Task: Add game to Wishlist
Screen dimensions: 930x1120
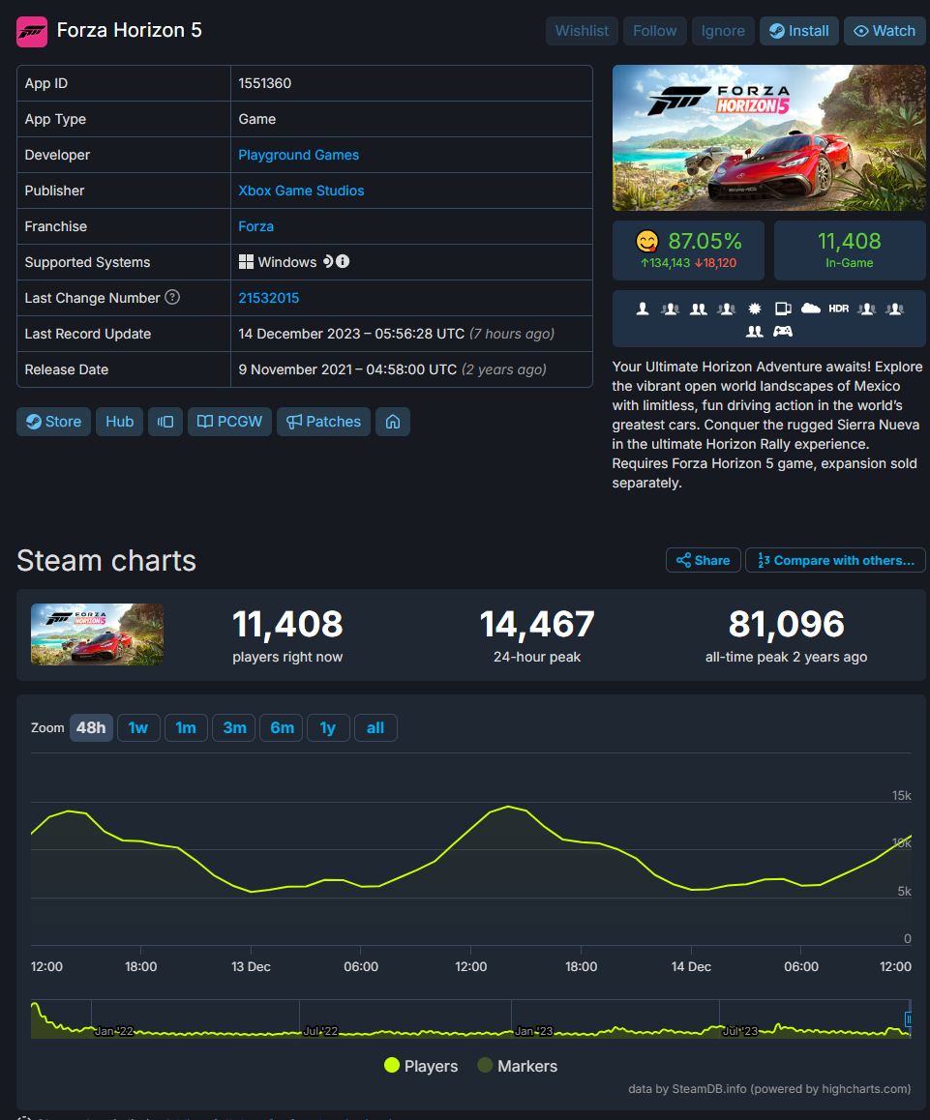Action: [582, 31]
